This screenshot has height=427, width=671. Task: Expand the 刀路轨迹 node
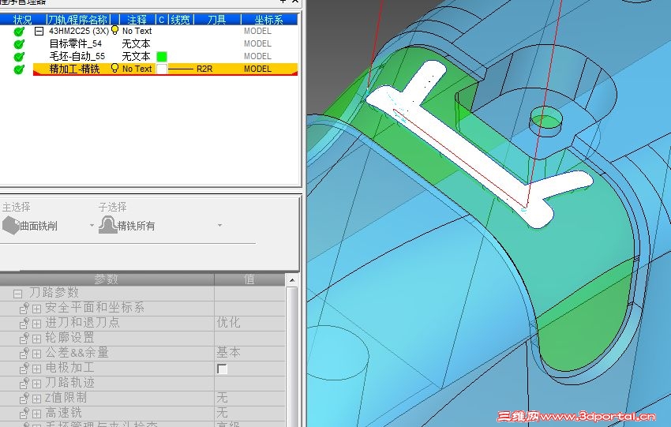coord(37,384)
